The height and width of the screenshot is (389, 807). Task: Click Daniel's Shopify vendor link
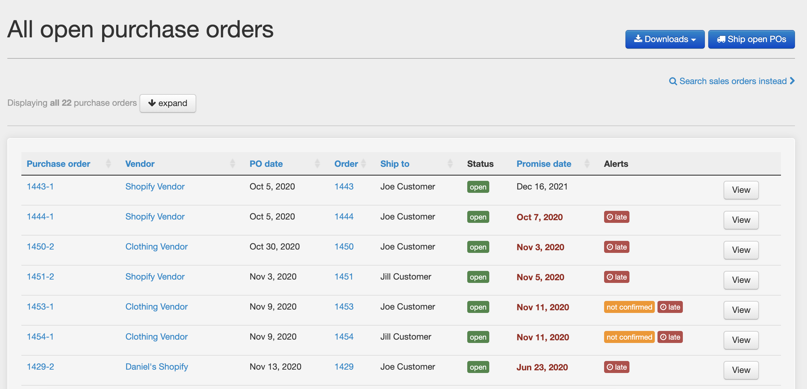(157, 367)
